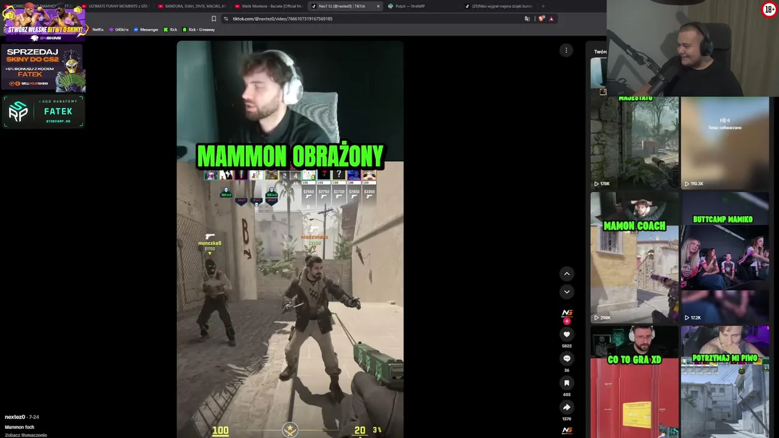The height and width of the screenshot is (438, 779).
Task: Open the three-dot more options menu
Action: [566, 50]
